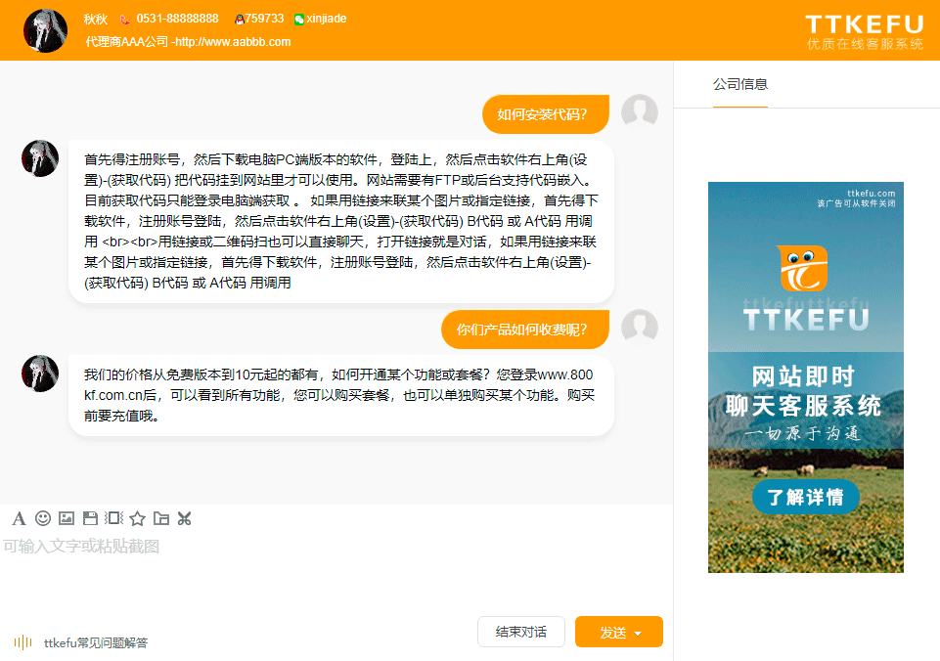Click the phone icon beside 0531-88888888

click(124, 20)
